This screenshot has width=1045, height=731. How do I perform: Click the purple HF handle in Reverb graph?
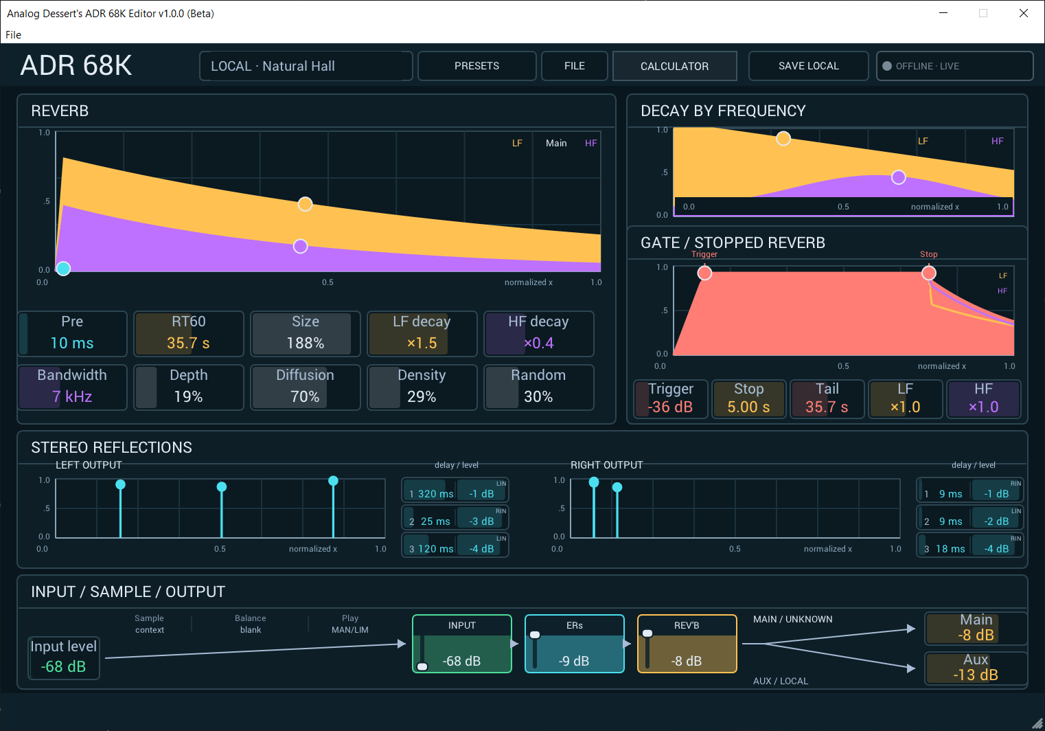coord(300,246)
